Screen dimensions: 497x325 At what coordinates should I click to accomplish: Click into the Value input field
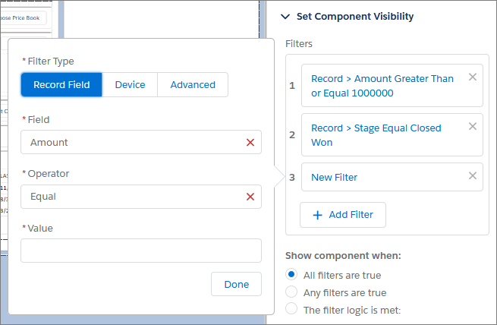coord(140,251)
